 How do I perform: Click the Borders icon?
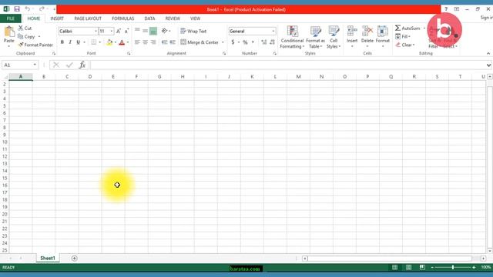(x=94, y=42)
